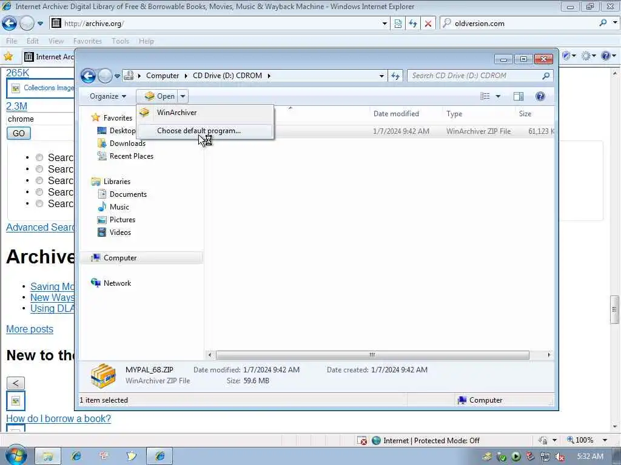The width and height of the screenshot is (621, 465).
Task: Click IE compatibility view page icon
Action: click(398, 24)
